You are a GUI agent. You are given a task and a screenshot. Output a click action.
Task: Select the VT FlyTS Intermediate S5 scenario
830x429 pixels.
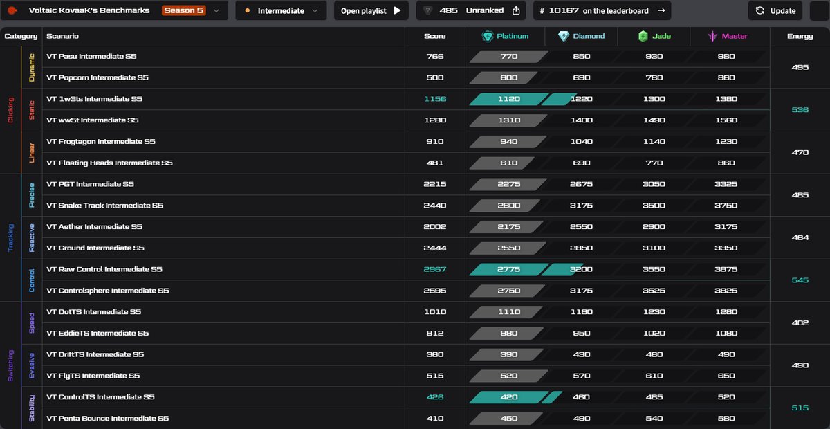click(x=93, y=376)
